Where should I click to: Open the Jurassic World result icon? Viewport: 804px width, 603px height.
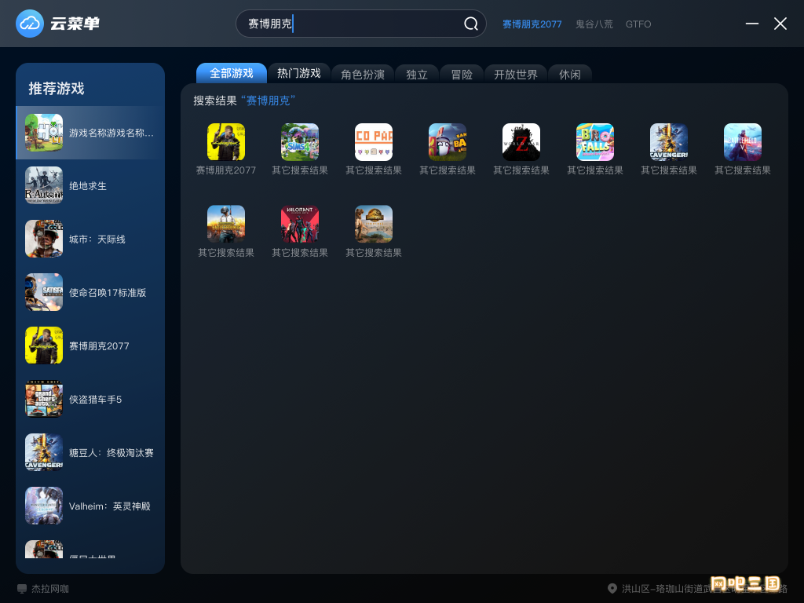click(374, 224)
